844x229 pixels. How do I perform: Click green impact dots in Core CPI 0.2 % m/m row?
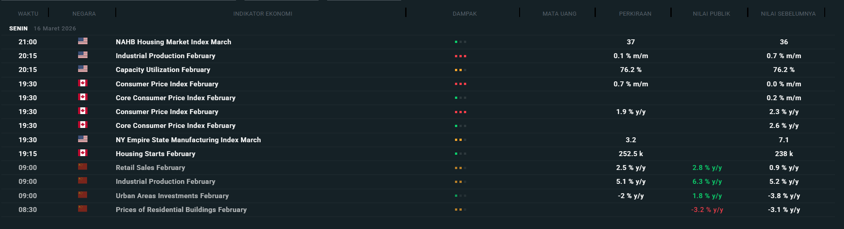tap(460, 98)
